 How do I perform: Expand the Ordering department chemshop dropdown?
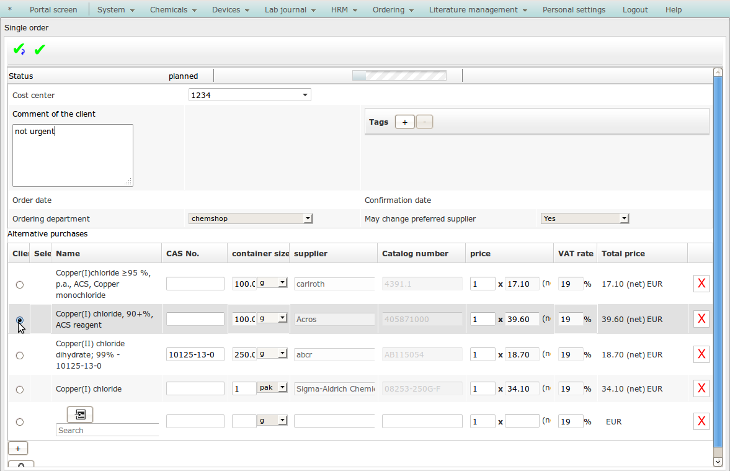[x=251, y=218]
